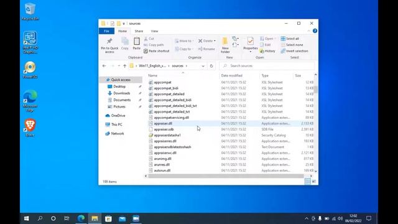Expand the address bar history dropdown
The width and height of the screenshot is (398, 224).
pos(203,66)
